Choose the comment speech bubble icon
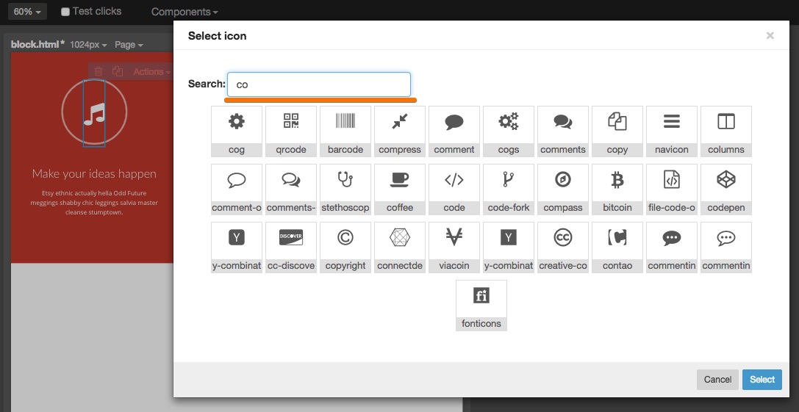 point(454,131)
